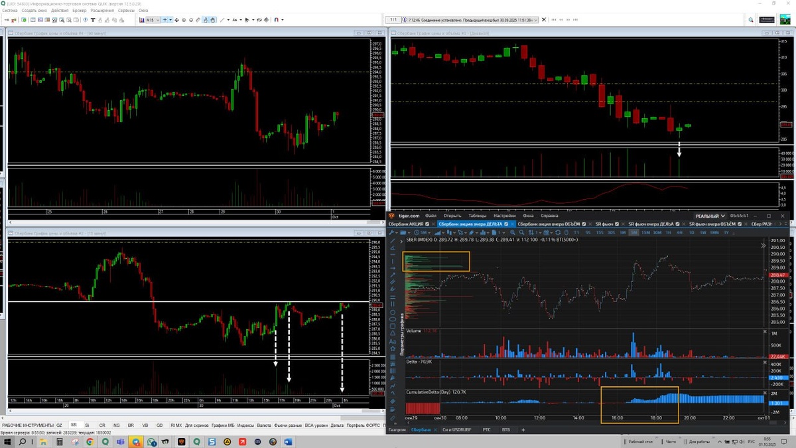Switch to Дельта tab in QUIK bottom bar
Viewport: 796px width, 448px height.
(336, 425)
